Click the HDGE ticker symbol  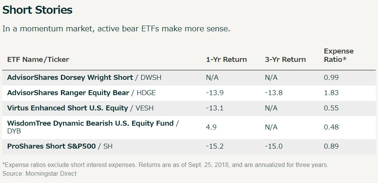pos(146,92)
